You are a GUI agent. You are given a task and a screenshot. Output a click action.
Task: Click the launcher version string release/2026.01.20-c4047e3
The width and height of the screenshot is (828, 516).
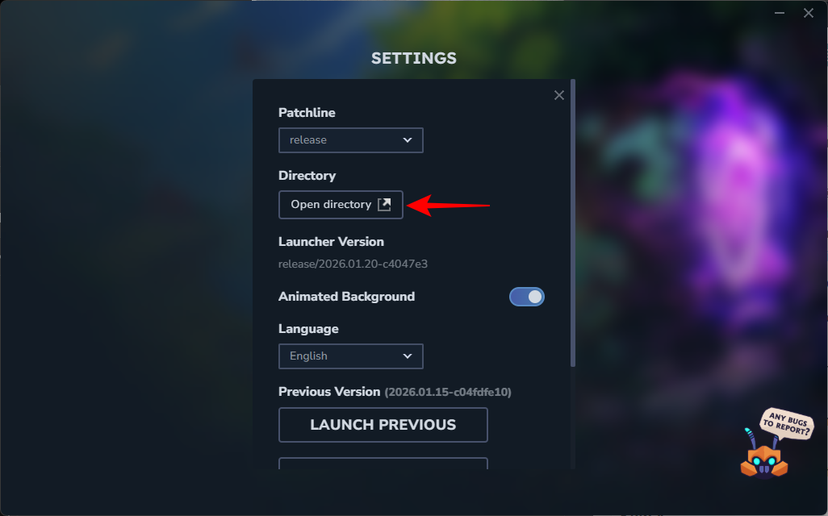(353, 264)
